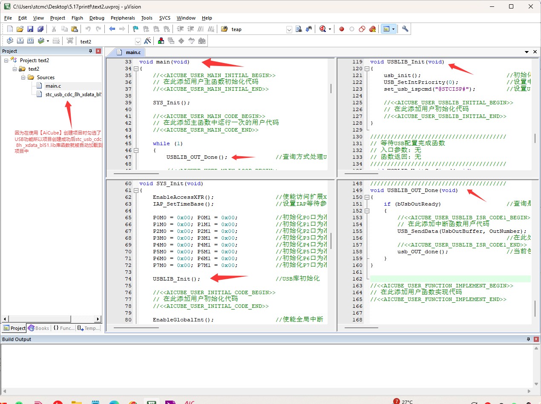
Task: Click the Cut scissors icon
Action: (x=54, y=29)
